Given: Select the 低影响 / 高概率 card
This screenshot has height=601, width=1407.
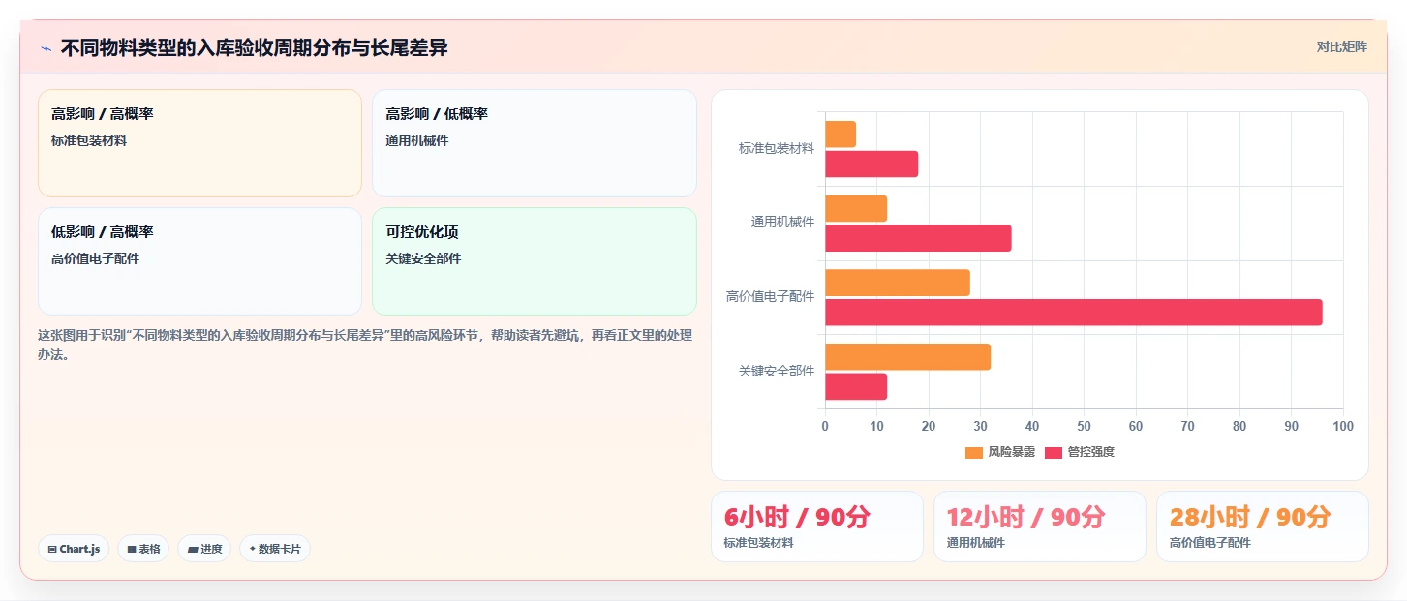Looking at the screenshot, I should [199, 261].
